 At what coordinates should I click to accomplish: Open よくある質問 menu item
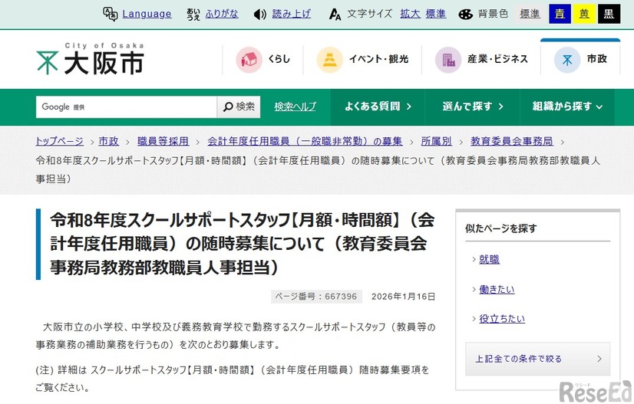(378, 107)
